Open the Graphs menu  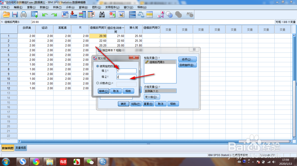pyautogui.click(x=97, y=7)
